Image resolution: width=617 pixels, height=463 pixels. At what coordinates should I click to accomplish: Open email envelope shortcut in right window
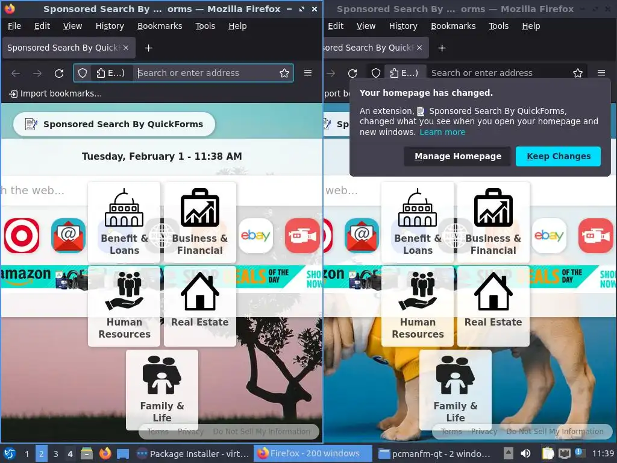362,236
